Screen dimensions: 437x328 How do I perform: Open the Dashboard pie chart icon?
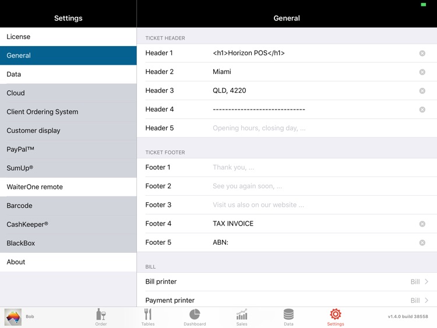pyautogui.click(x=195, y=315)
